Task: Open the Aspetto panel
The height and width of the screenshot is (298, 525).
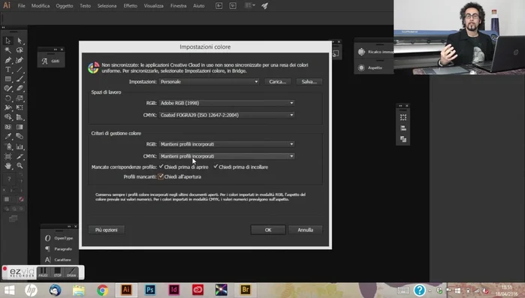Action: click(370, 68)
